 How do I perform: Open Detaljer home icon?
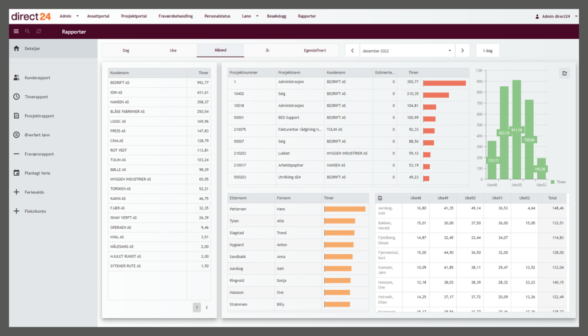(17, 48)
